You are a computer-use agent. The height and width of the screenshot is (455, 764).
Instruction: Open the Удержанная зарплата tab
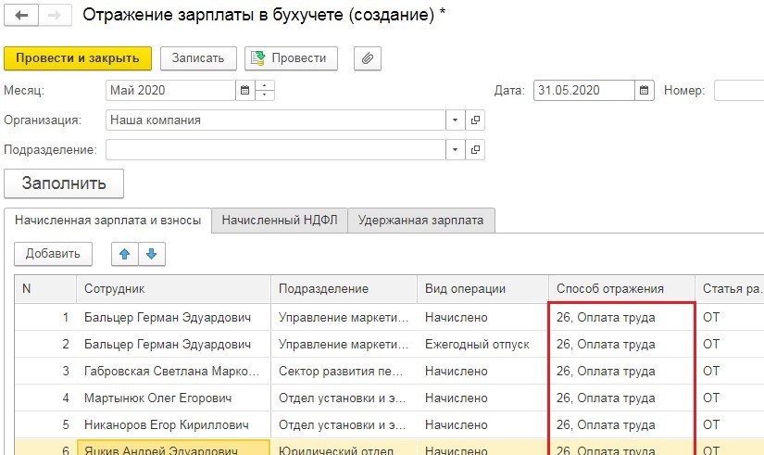click(420, 221)
